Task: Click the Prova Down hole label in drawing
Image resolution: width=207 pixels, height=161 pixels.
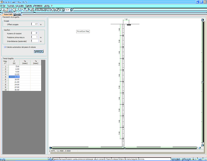Action: pos(83,31)
